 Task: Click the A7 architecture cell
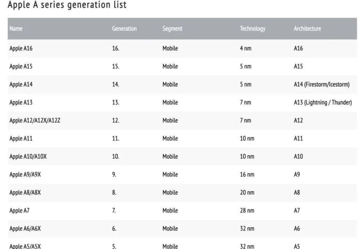click(x=297, y=211)
